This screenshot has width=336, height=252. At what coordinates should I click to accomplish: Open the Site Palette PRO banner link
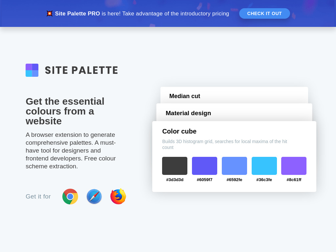77,13
